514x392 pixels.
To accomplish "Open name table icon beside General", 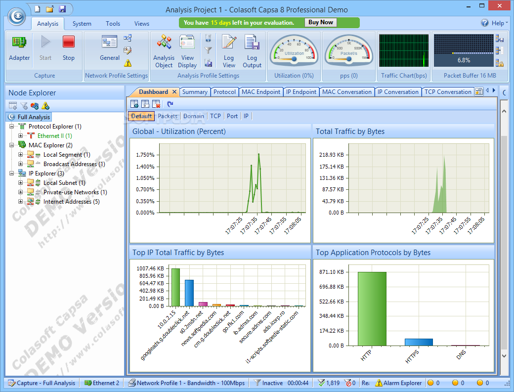I will pyautogui.click(x=128, y=50).
